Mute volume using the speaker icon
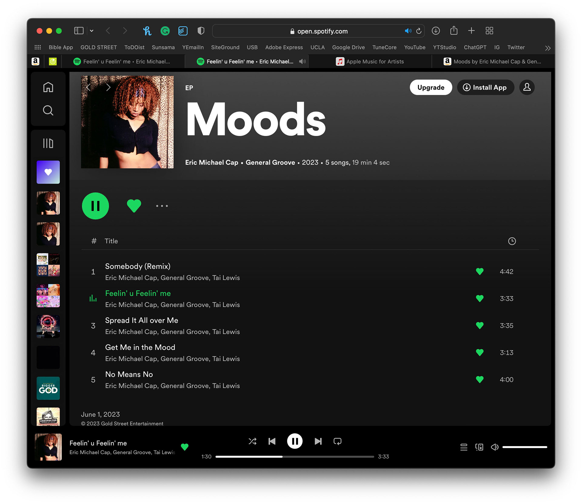Viewport: 582px width, 504px height. tap(494, 447)
